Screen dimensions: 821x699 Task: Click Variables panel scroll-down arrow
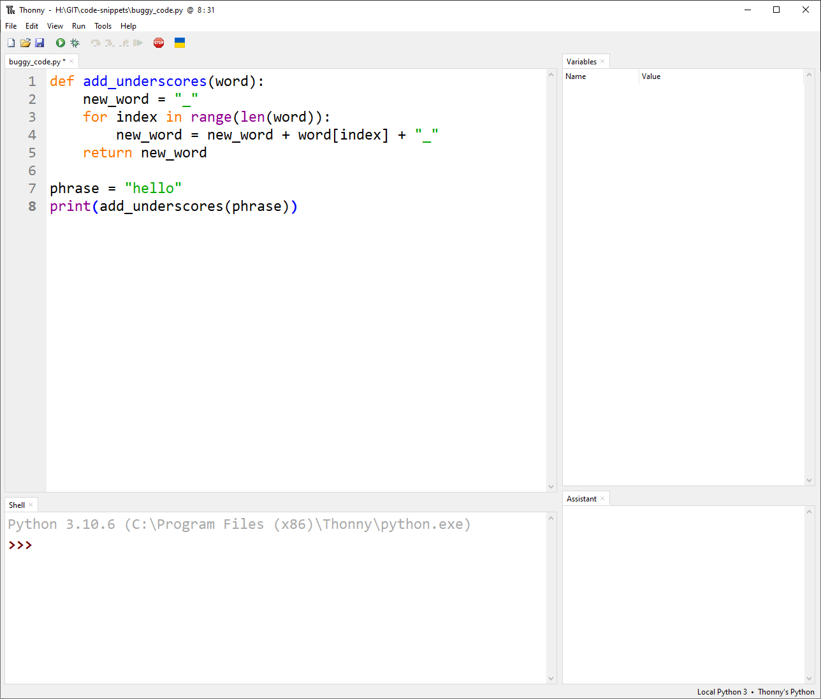(810, 480)
